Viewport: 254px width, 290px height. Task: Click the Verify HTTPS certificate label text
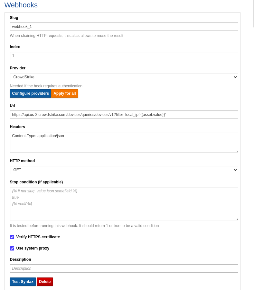[38, 237]
